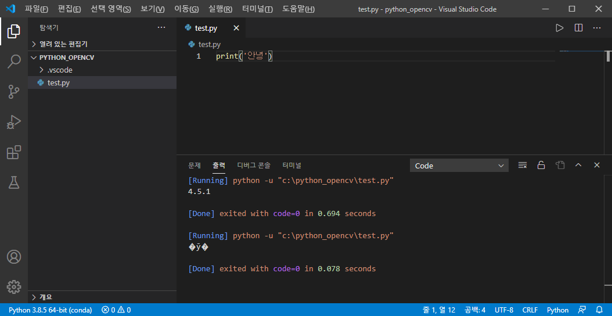This screenshot has width=612, height=316.
Task: Click the '4.5.1' output line
Action: point(199,192)
